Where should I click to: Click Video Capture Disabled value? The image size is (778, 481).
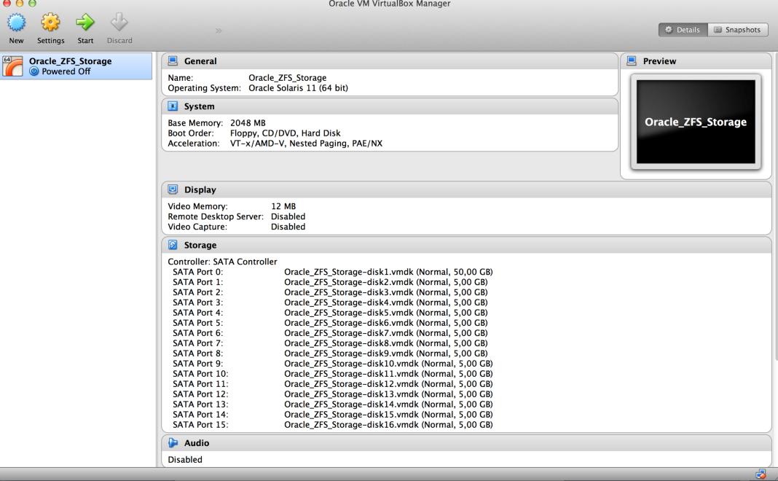click(x=288, y=227)
